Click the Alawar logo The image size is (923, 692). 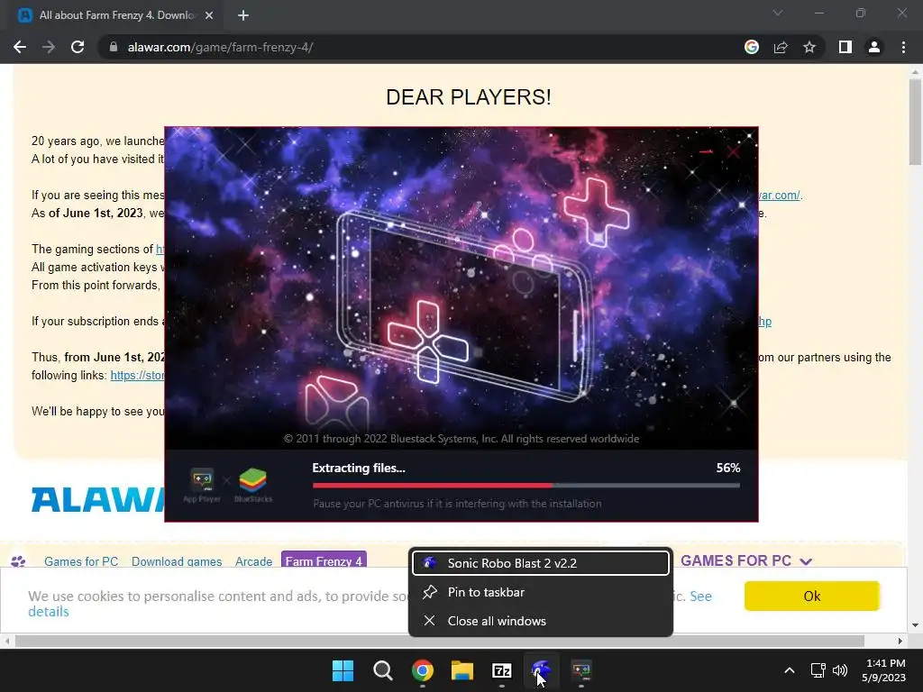coord(97,499)
